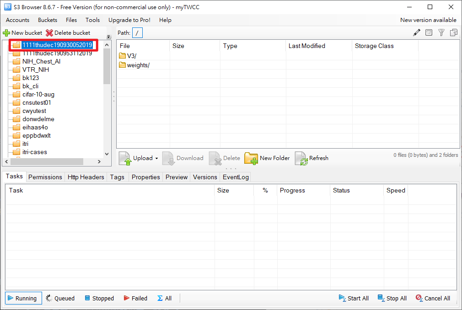This screenshot has height=310, width=462.
Task: Click the pencil edit path icon
Action: click(x=416, y=32)
